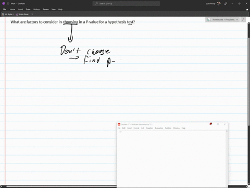Image resolution: width=250 pixels, height=188 pixels.
Task: Open the pen/ink mode icon near profile
Action: click(x=226, y=4)
